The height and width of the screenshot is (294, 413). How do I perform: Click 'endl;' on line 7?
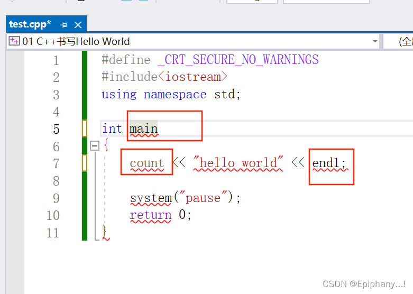click(x=329, y=163)
